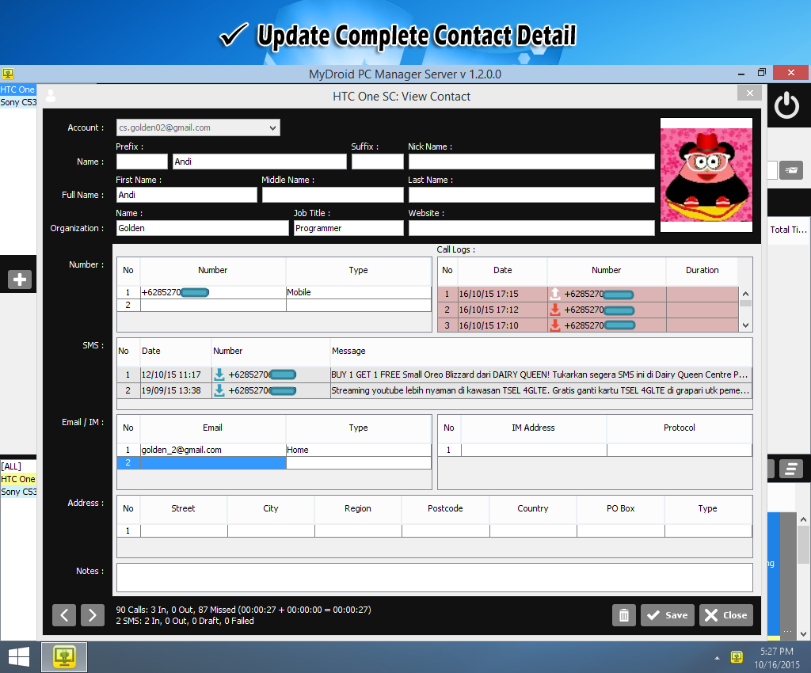
Task: Click the power icon button
Action: pyautogui.click(x=786, y=105)
